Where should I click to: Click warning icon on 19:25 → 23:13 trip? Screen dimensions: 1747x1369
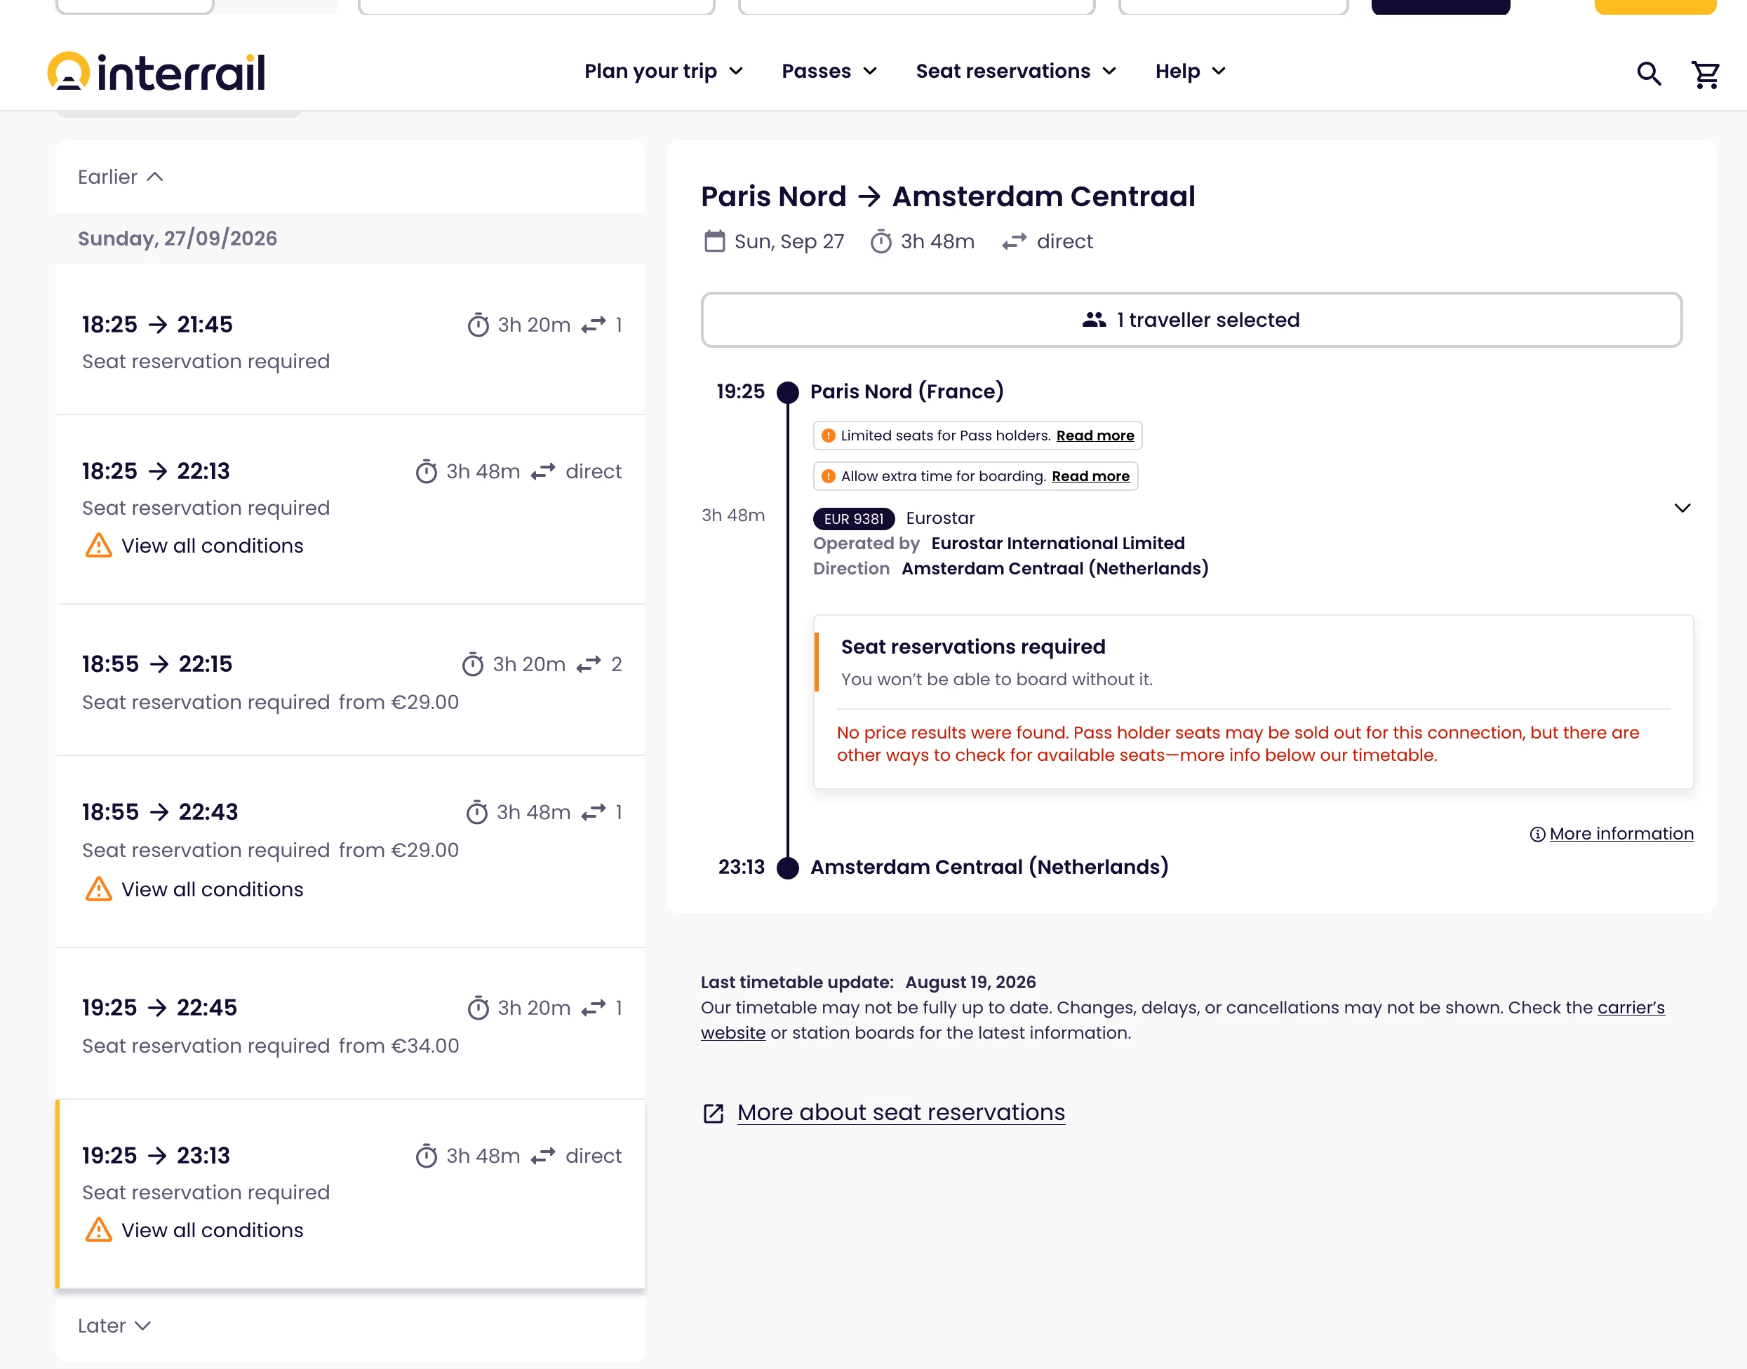pyautogui.click(x=99, y=1229)
